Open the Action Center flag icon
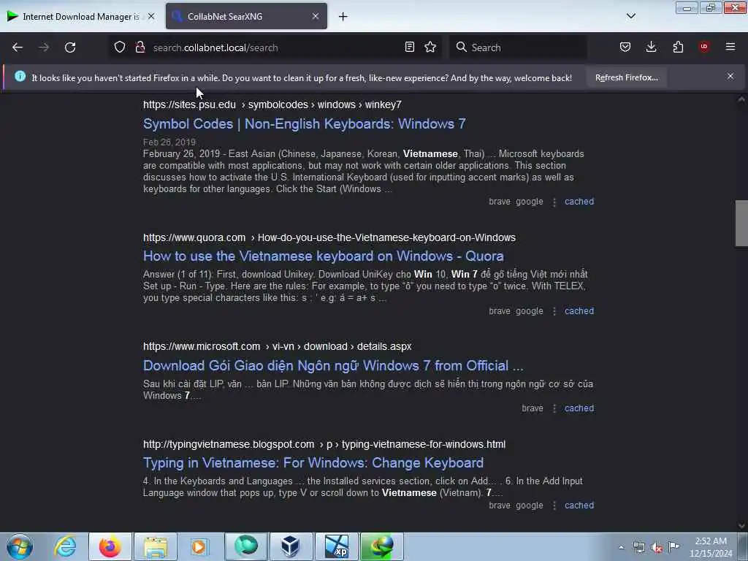 point(673,546)
